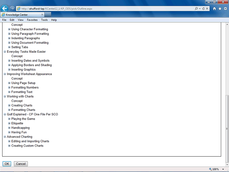The width and height of the screenshot is (229, 172).
Task: Expand Formatting Text node
Action: coord(9,92)
